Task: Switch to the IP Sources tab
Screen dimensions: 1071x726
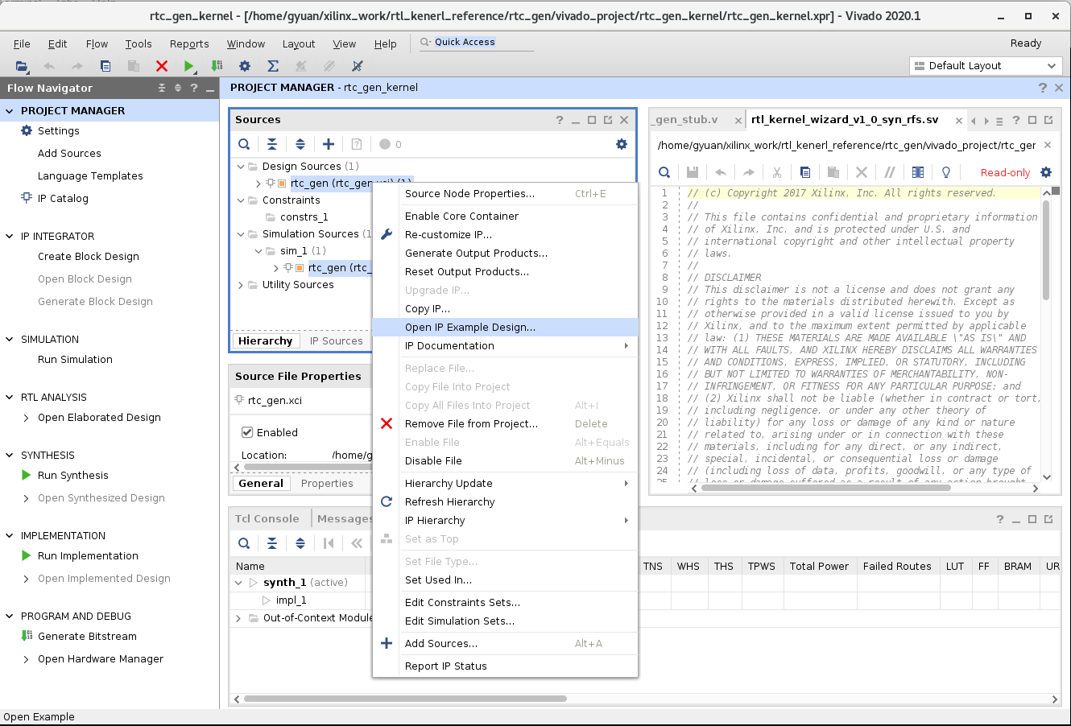Action: coord(336,341)
